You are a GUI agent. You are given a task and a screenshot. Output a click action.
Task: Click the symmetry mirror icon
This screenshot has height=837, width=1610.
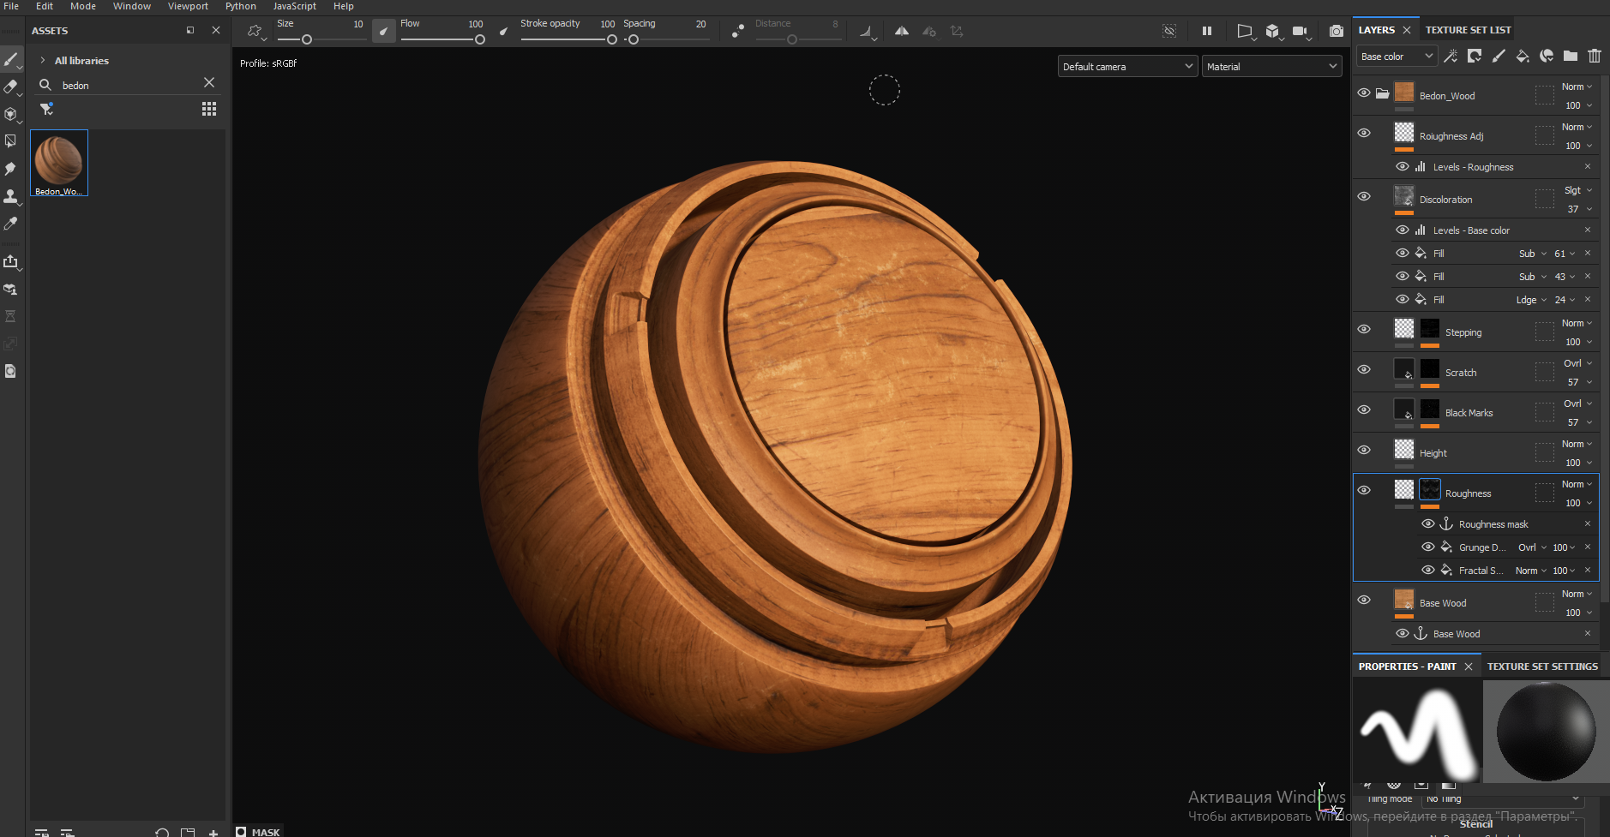[x=901, y=31]
